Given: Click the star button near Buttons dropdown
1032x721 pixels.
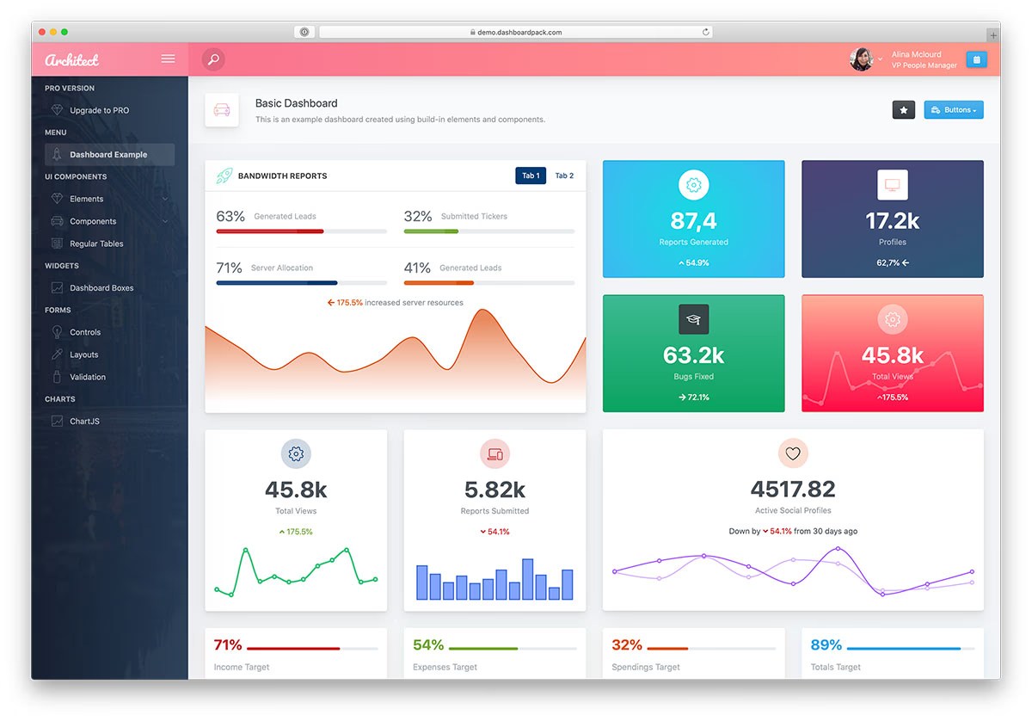Looking at the screenshot, I should pyautogui.click(x=903, y=110).
